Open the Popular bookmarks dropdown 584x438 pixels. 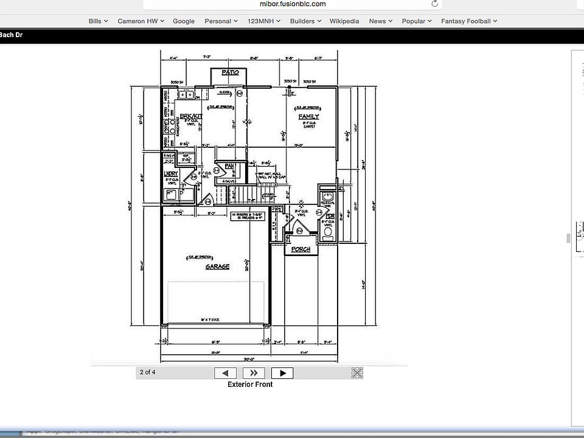pyautogui.click(x=416, y=21)
